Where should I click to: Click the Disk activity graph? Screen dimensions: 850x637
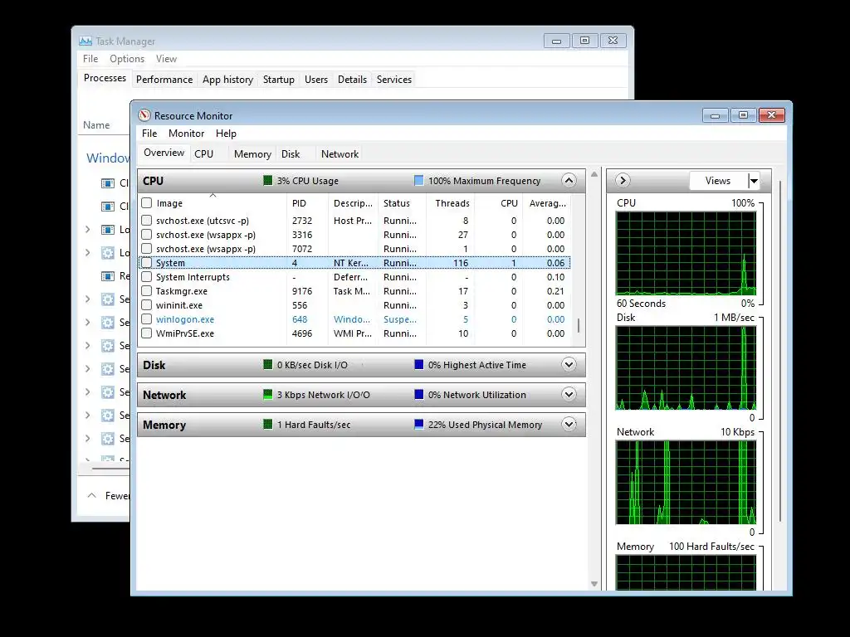coord(686,367)
